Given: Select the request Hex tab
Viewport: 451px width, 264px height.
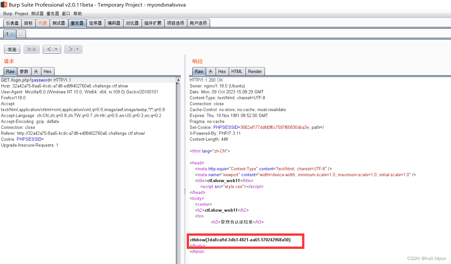Looking at the screenshot, I should point(48,71).
